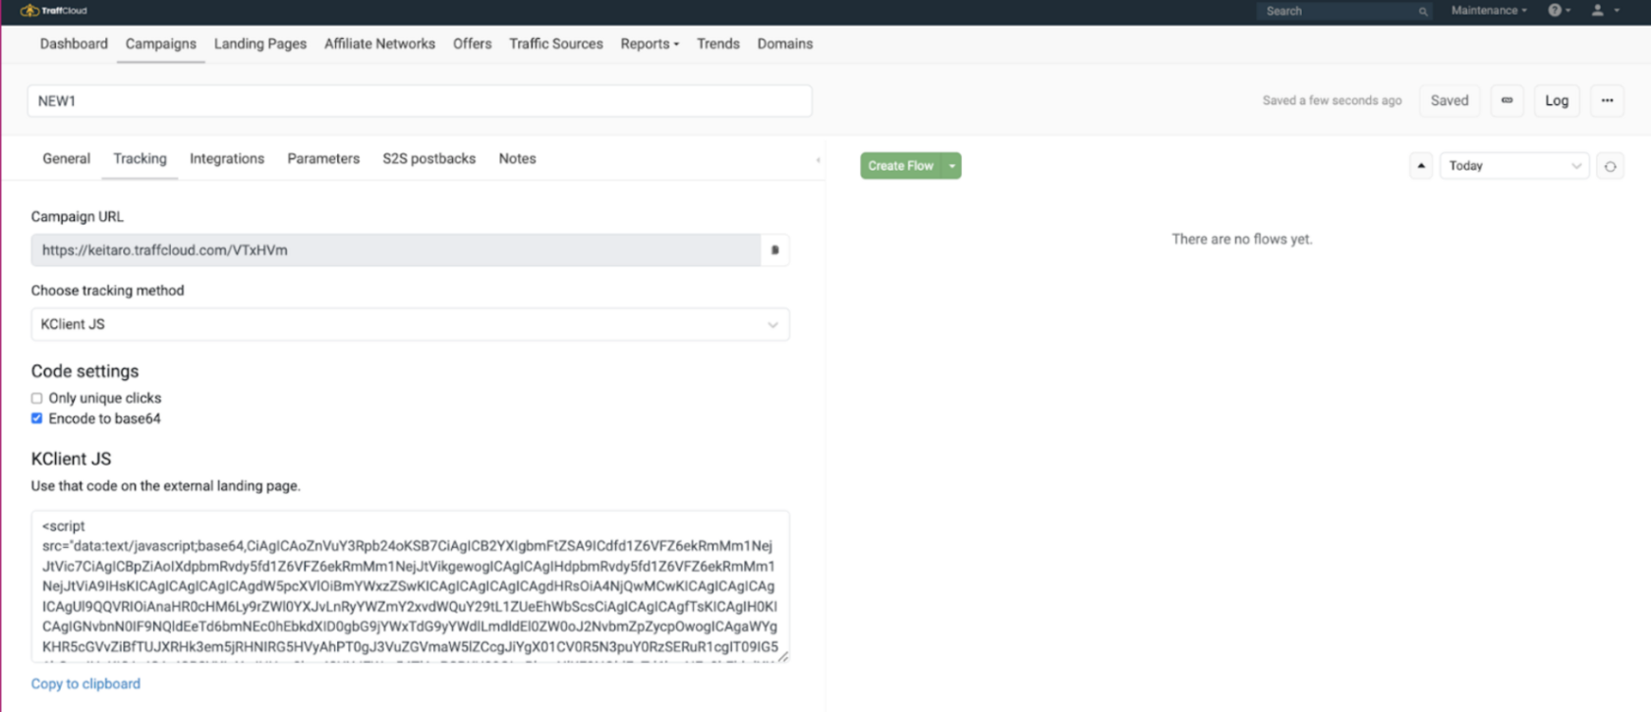The height and width of the screenshot is (712, 1651).
Task: Click the collapse up-arrow button
Action: (x=1421, y=166)
